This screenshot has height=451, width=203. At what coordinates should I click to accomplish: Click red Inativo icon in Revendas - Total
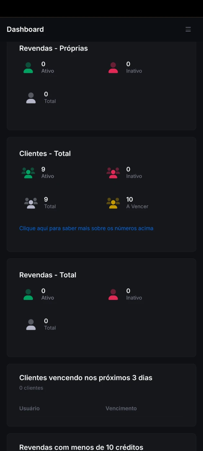point(113,294)
